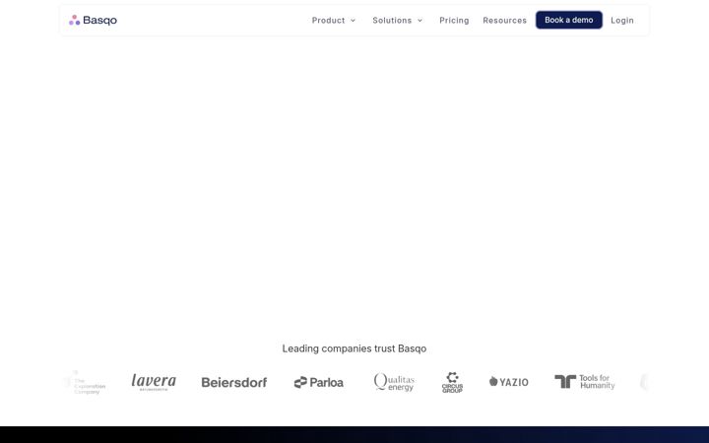
Task: Select 'Leading companies trust Basqo' text
Action: click(354, 348)
